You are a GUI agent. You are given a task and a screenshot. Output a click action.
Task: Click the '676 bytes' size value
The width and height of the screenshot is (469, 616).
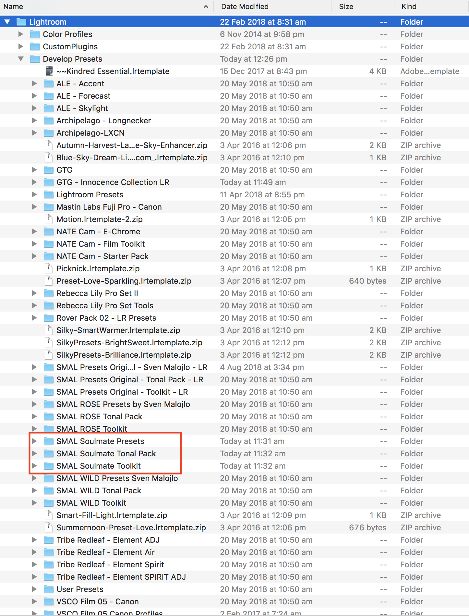pyautogui.click(x=367, y=527)
